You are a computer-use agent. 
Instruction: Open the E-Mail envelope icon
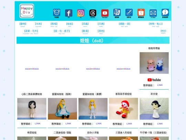tap(153, 13)
